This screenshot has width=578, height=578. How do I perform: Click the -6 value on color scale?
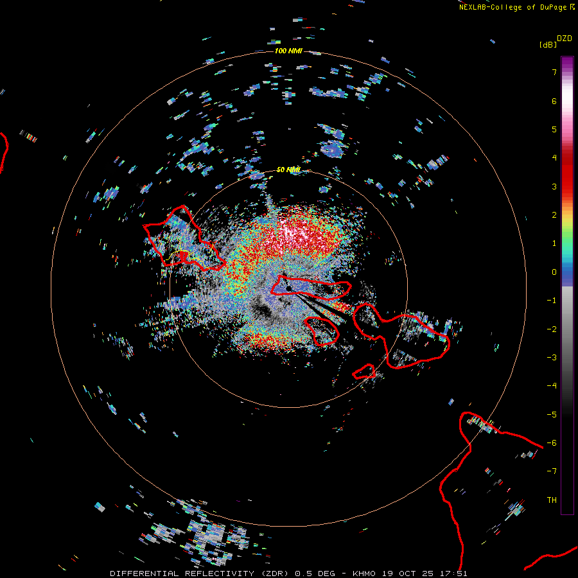[x=552, y=443]
